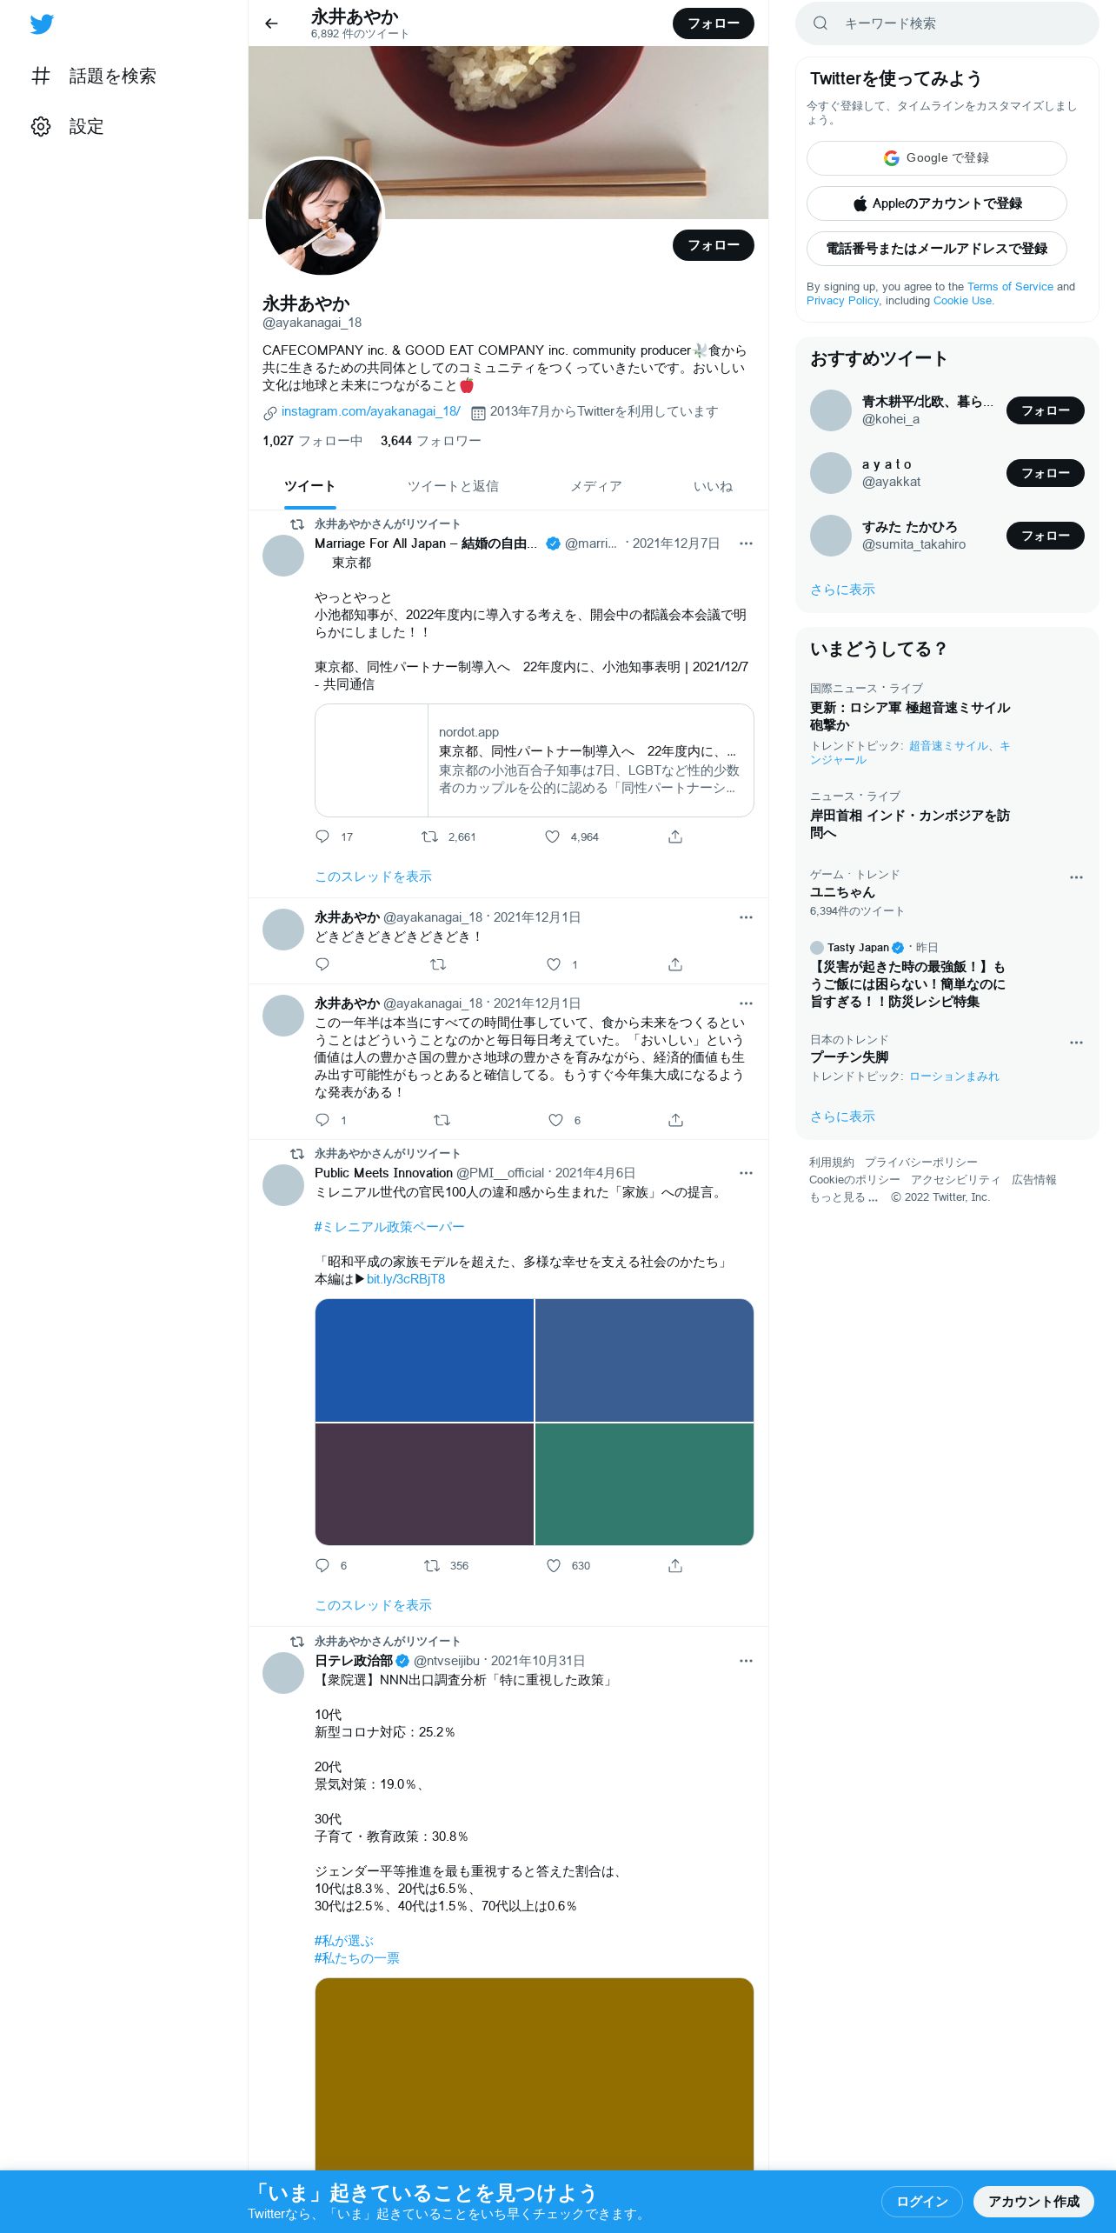This screenshot has width=1116, height=2233.
Task: Open 話題を検索 explore hashtag icon
Action: tap(41, 76)
